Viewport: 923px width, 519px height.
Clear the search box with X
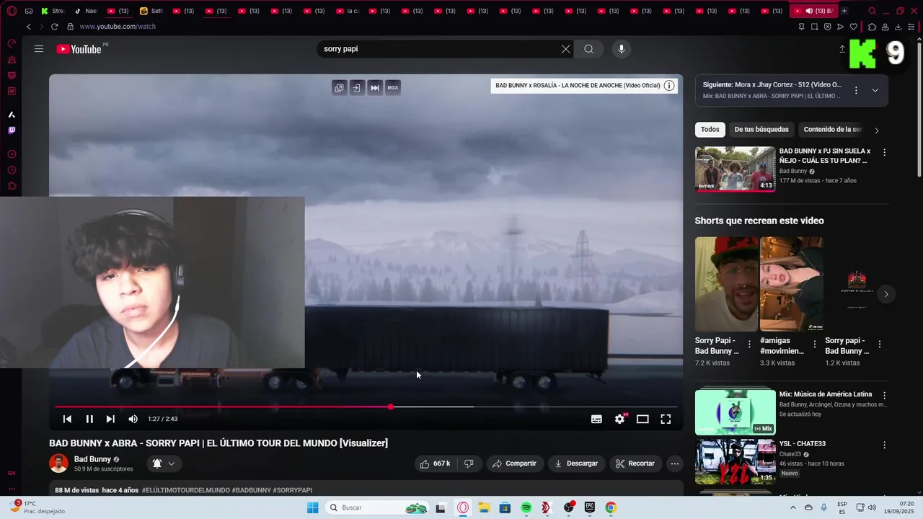pyautogui.click(x=565, y=49)
